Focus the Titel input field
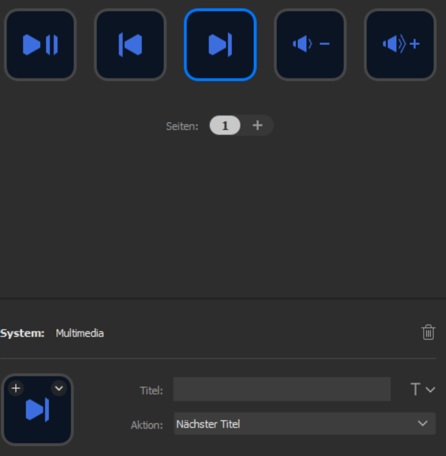Viewport: 446px width, 456px height. coord(282,389)
